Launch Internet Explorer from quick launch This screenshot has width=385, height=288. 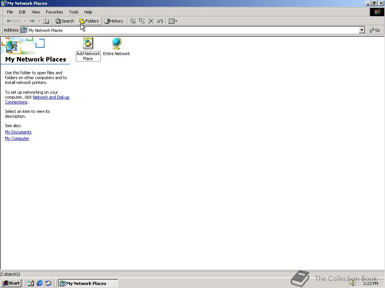click(39, 283)
